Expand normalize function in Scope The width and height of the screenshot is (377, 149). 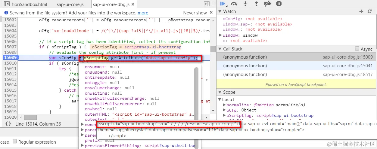click(224, 105)
